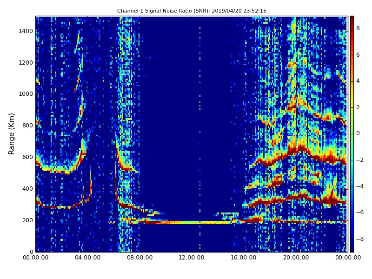Click the 1400 tick label on the range axis
Screen dimensions: 372x279
click(26, 31)
